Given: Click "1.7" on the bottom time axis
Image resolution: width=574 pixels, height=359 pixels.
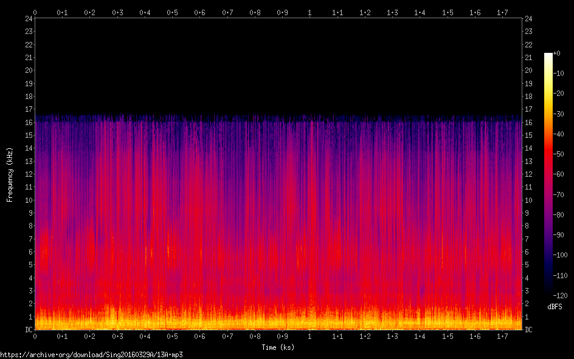Looking at the screenshot, I should (x=503, y=337).
